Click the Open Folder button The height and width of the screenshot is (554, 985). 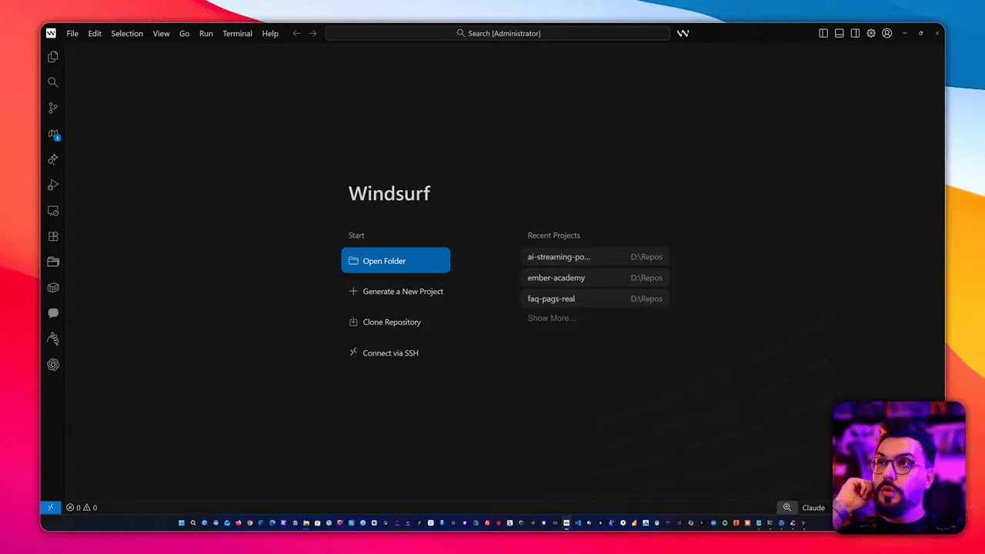[x=396, y=261]
